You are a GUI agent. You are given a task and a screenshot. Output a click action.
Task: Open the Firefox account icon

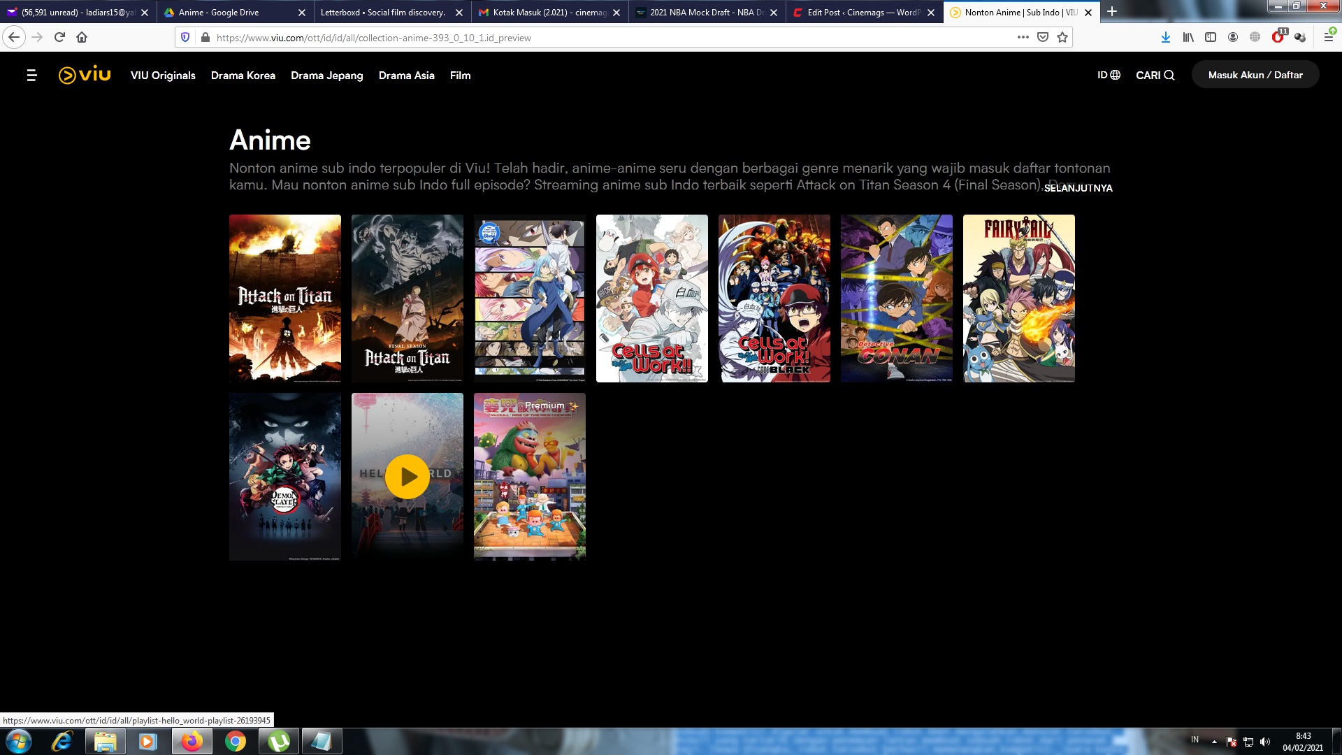tap(1233, 37)
